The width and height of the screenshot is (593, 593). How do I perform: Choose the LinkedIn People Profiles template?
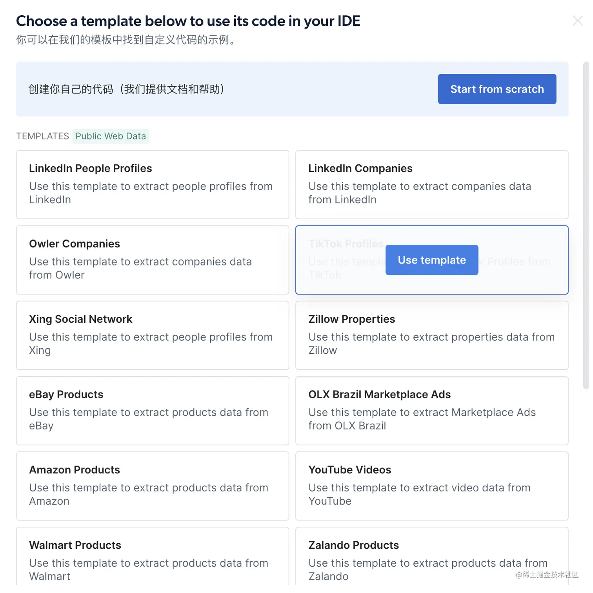[x=152, y=184]
